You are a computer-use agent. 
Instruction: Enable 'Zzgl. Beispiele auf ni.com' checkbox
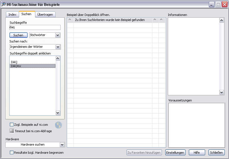[12, 125]
